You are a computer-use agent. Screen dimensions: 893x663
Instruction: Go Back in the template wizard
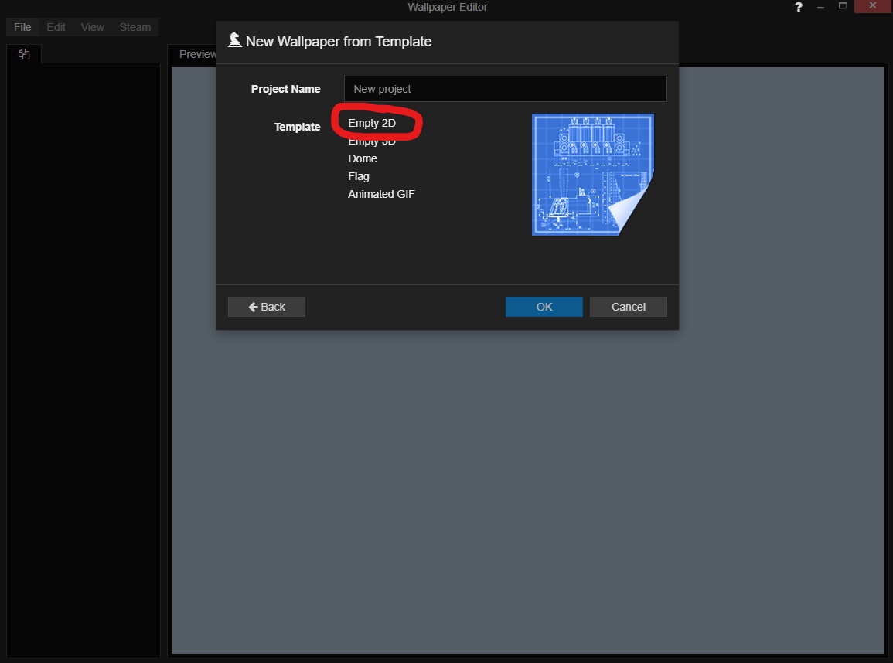[266, 306]
